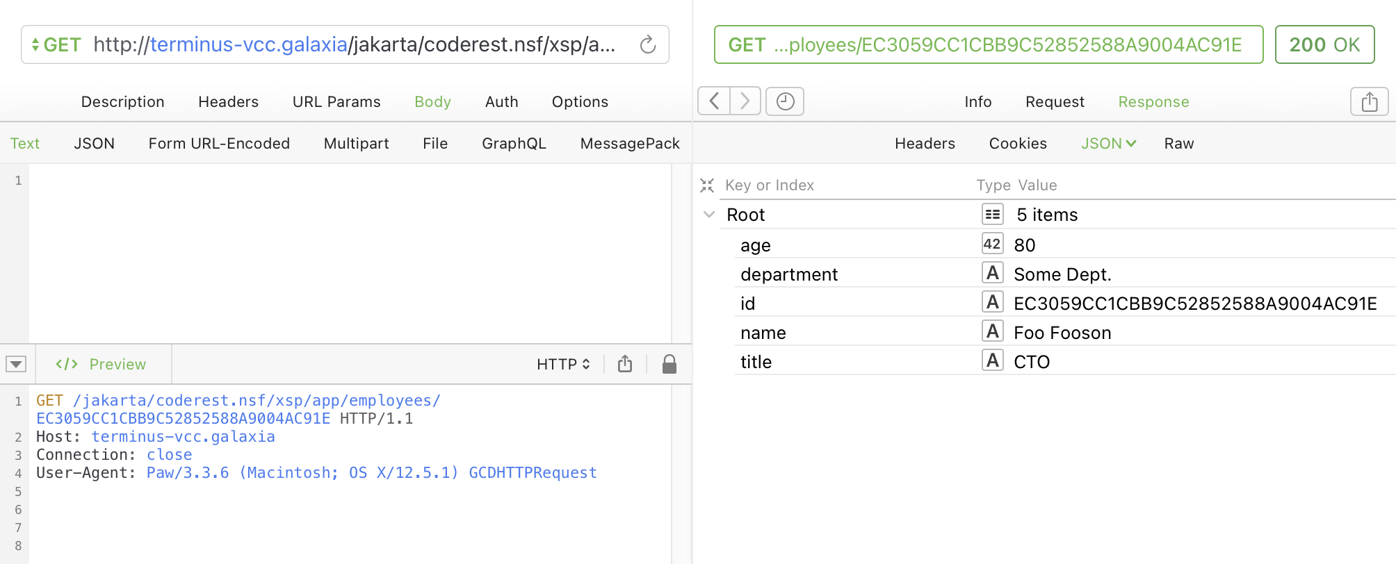1396x564 pixels.
Task: Go back to previous response
Action: tap(714, 101)
